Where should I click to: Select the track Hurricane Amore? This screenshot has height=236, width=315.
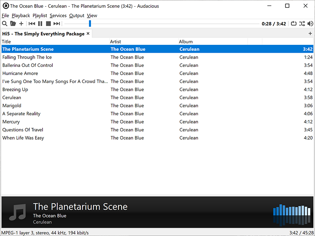coord(20,73)
